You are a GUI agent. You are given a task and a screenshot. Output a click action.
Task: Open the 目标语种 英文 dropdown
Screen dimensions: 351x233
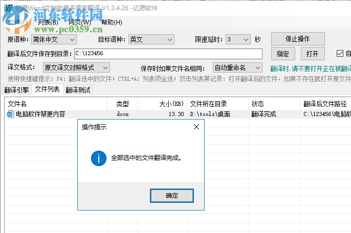point(151,39)
